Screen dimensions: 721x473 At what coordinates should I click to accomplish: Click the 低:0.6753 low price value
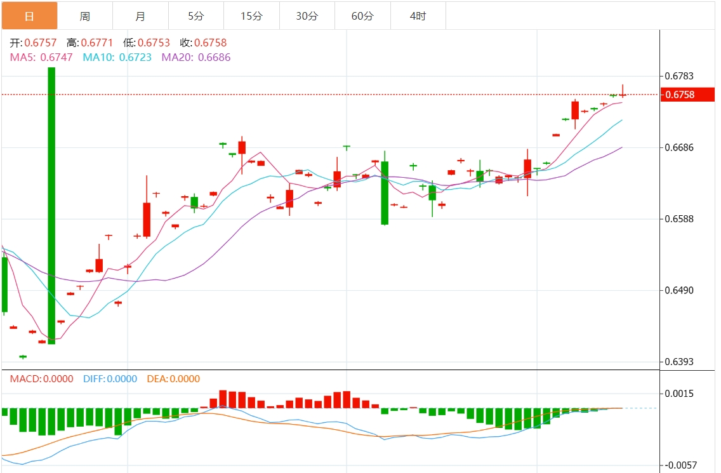coord(146,43)
